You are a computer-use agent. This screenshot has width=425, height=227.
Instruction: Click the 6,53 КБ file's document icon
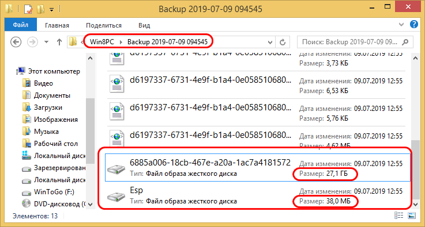[x=117, y=84]
